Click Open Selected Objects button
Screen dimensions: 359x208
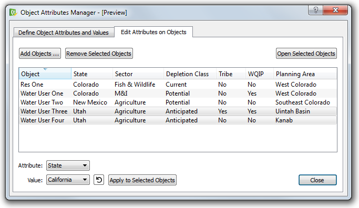pos(306,54)
